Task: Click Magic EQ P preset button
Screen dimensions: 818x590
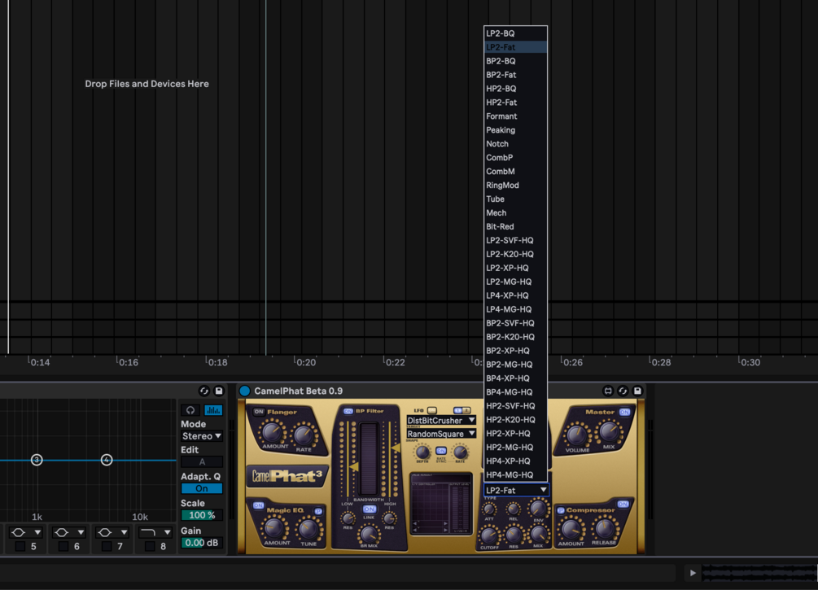Action: (x=318, y=511)
